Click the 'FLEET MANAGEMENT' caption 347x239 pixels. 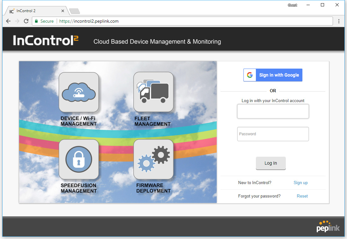click(153, 121)
